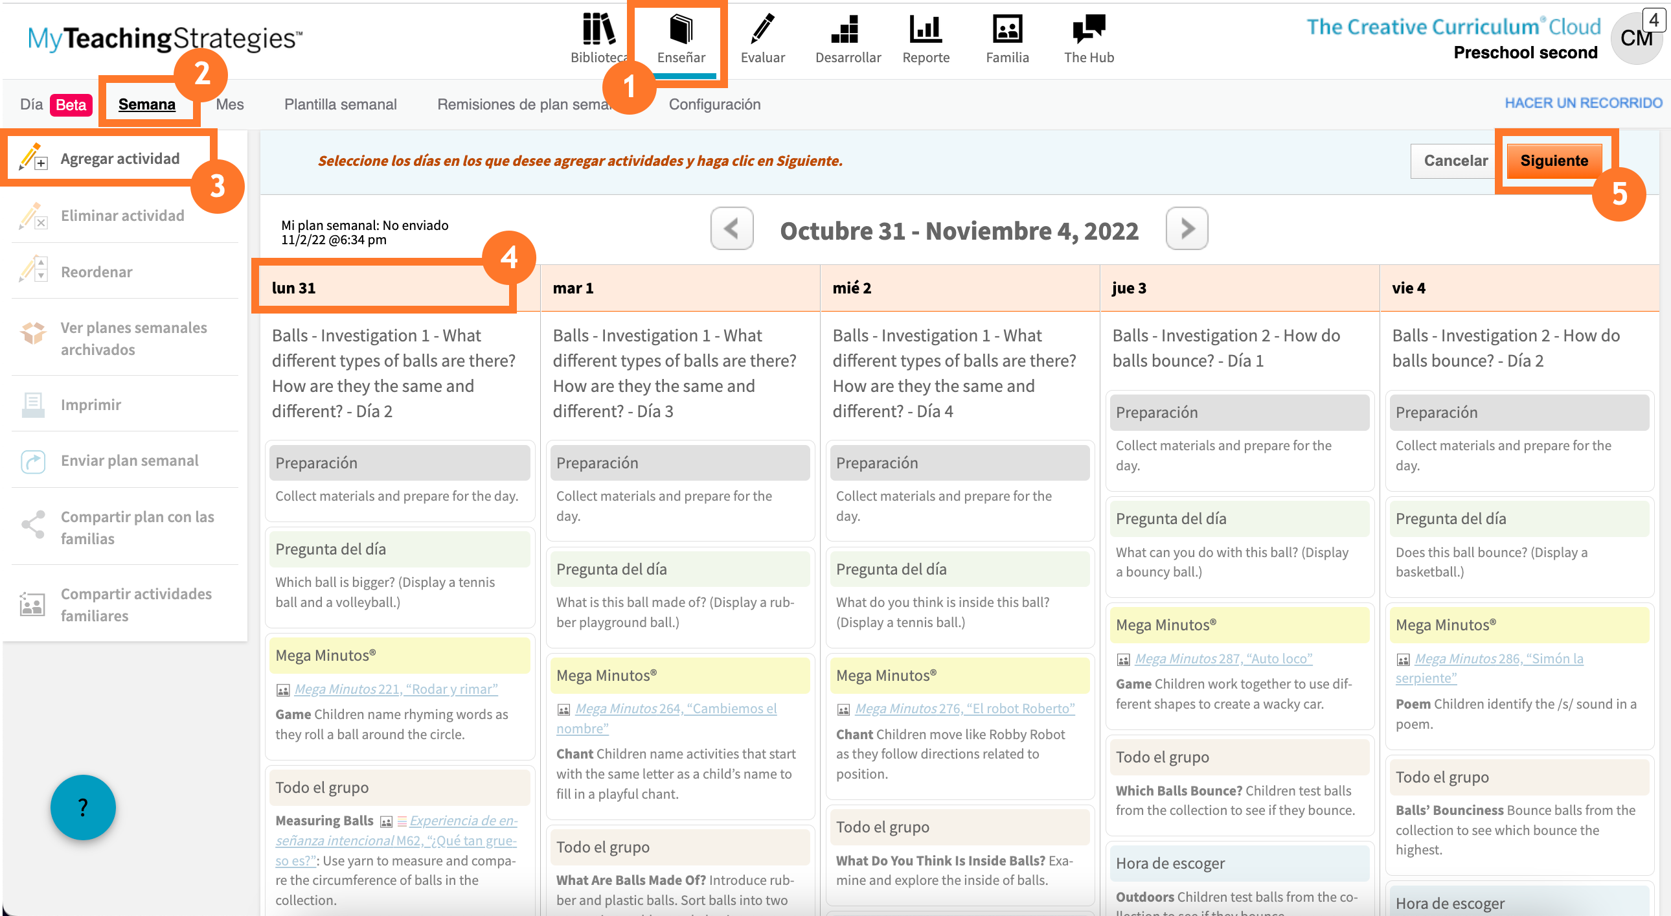Open the Reporte chart icon

click(x=925, y=29)
